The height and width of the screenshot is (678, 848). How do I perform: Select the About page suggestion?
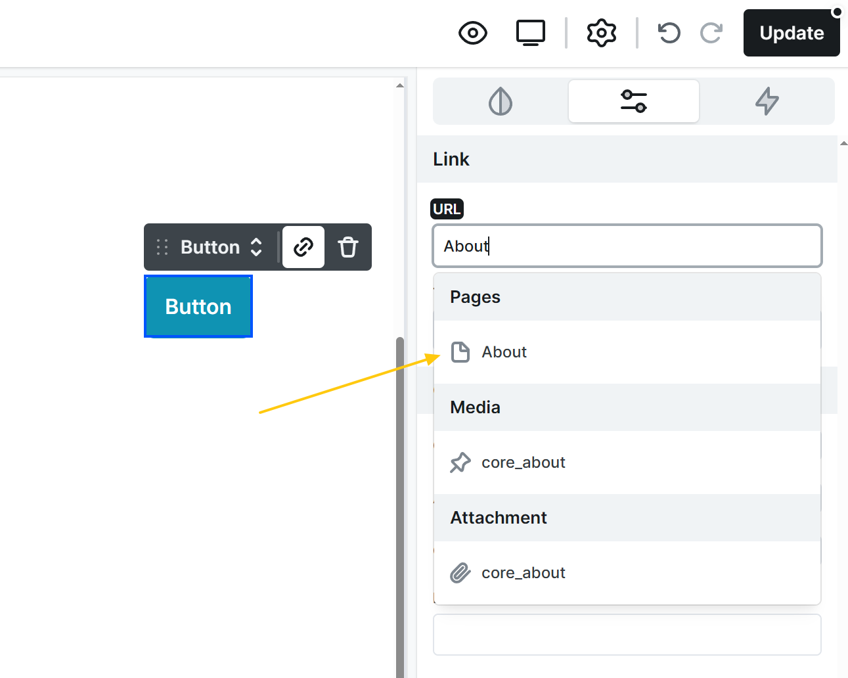coord(504,352)
